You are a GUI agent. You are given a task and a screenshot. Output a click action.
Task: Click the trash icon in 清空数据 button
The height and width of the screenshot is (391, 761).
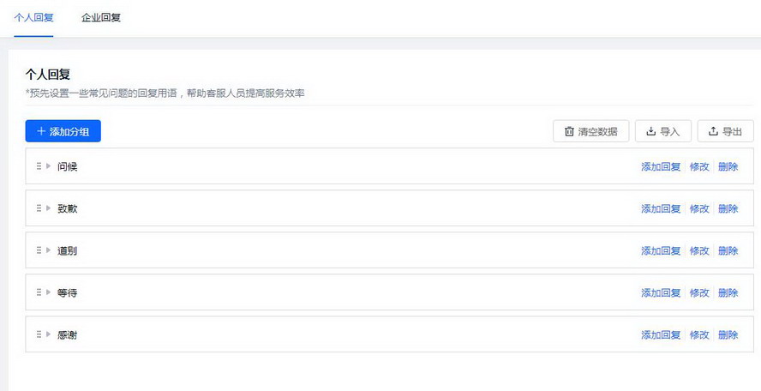click(x=569, y=131)
